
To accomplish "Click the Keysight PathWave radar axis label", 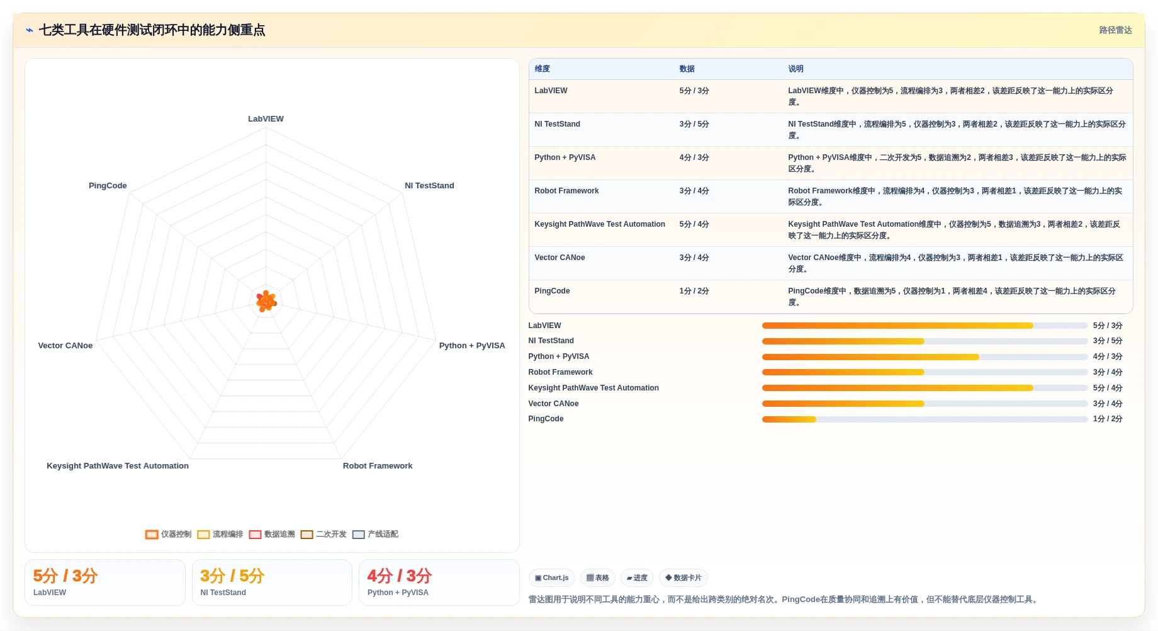I will coord(118,466).
